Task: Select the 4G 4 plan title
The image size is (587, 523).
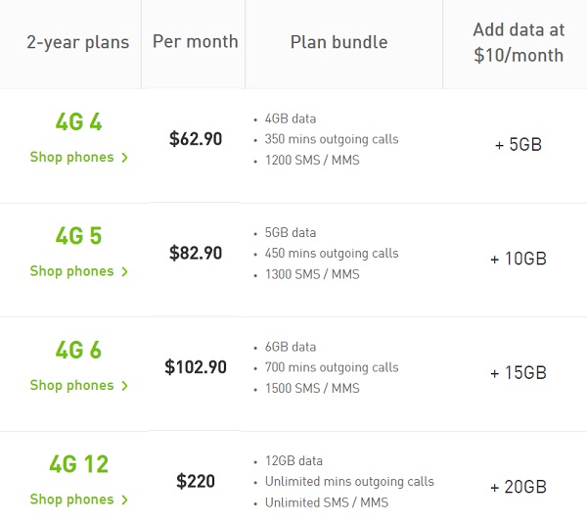Action: click(x=78, y=123)
